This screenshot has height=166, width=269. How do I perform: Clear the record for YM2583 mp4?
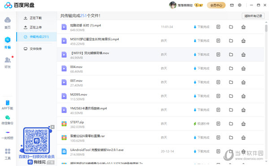pos(243,109)
